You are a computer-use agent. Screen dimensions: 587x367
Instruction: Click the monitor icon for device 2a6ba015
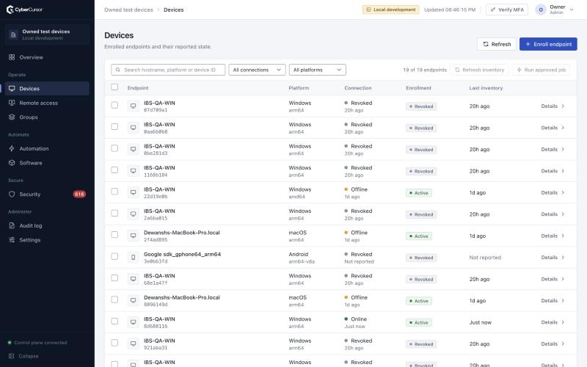133,214
